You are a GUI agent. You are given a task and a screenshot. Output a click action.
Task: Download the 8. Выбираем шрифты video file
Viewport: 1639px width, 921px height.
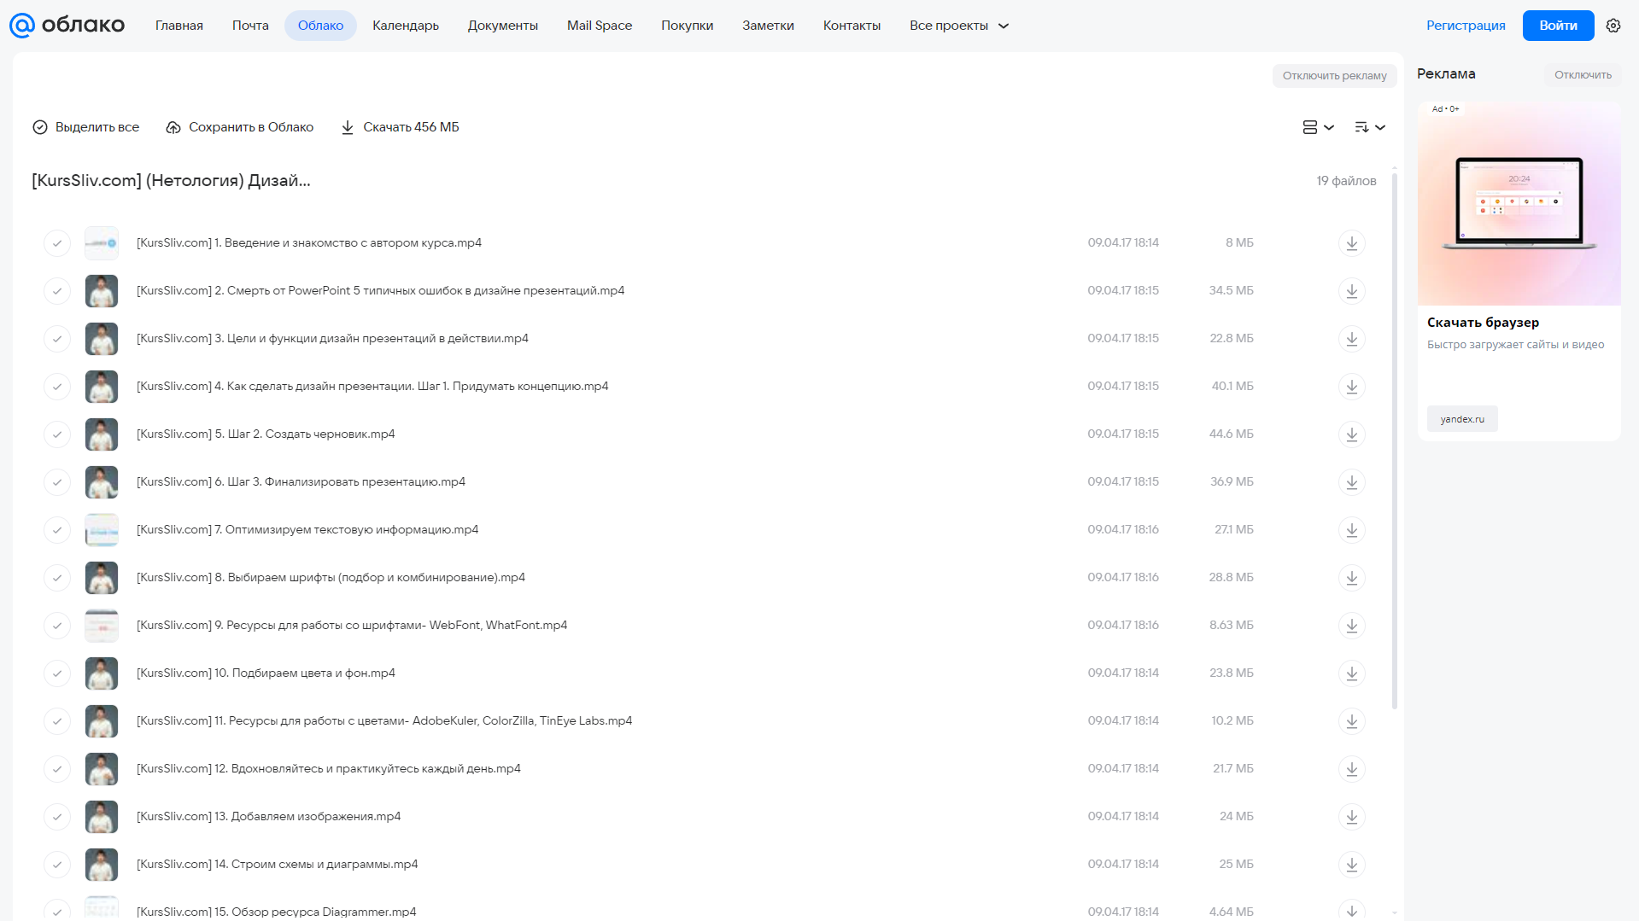(x=1351, y=578)
